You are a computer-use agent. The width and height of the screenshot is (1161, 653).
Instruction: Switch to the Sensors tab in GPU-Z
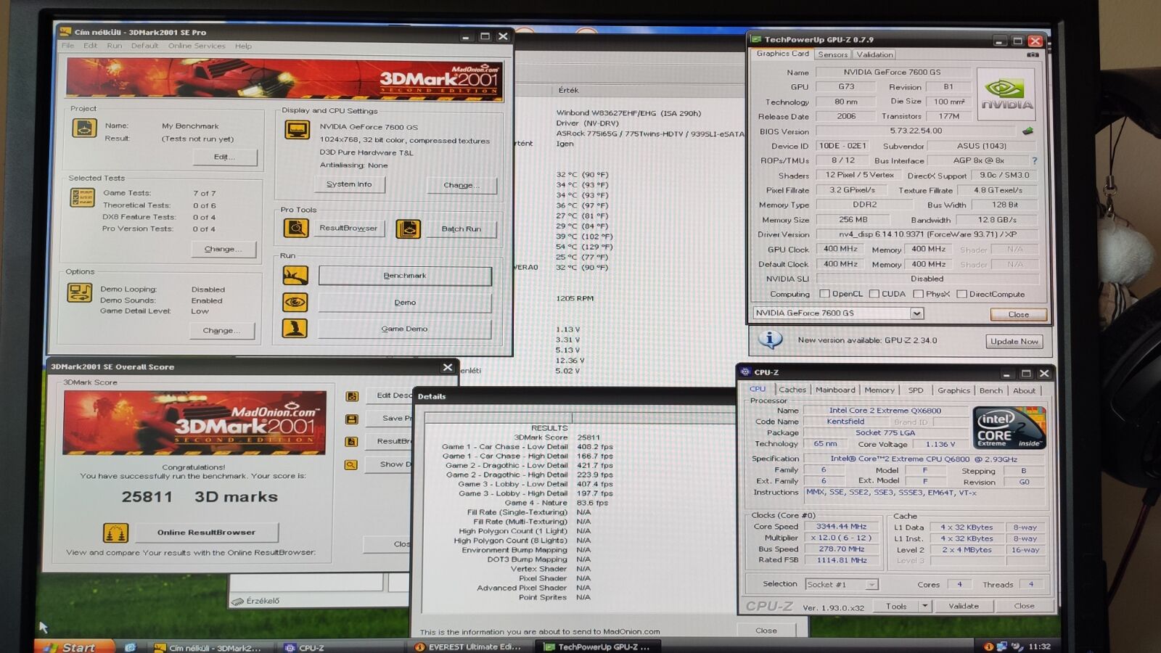pyautogui.click(x=832, y=54)
